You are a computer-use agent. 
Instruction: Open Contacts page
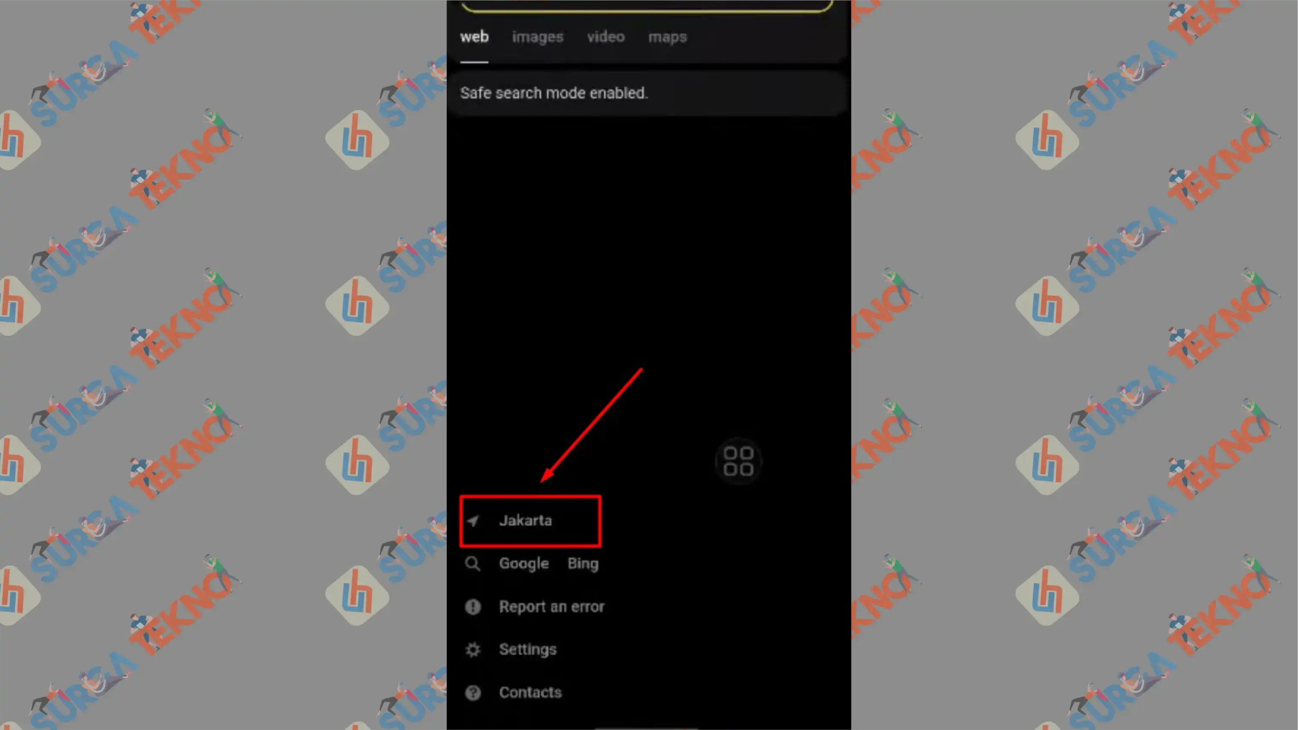click(x=530, y=692)
